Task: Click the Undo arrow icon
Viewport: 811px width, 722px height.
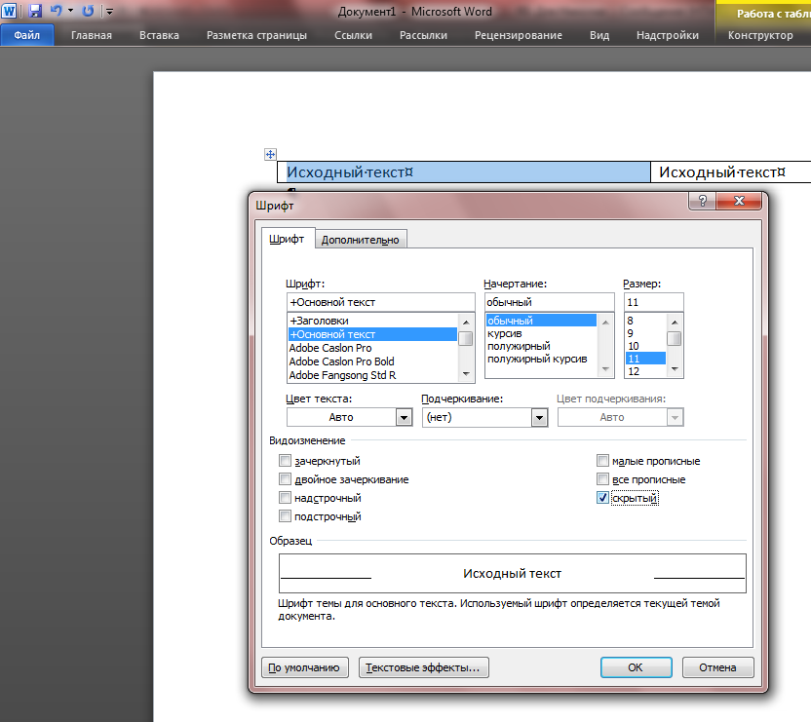Action: pyautogui.click(x=57, y=12)
